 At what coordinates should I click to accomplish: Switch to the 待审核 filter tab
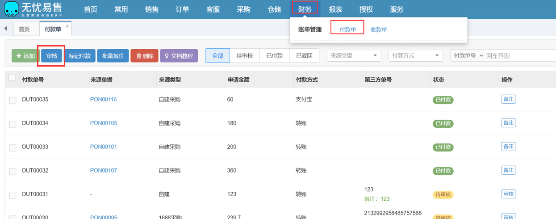click(x=245, y=56)
